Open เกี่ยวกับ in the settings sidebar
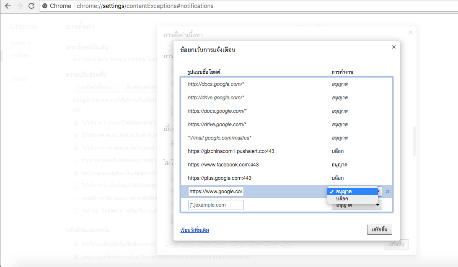Screen dimensions: 458x267 [x=19, y=79]
